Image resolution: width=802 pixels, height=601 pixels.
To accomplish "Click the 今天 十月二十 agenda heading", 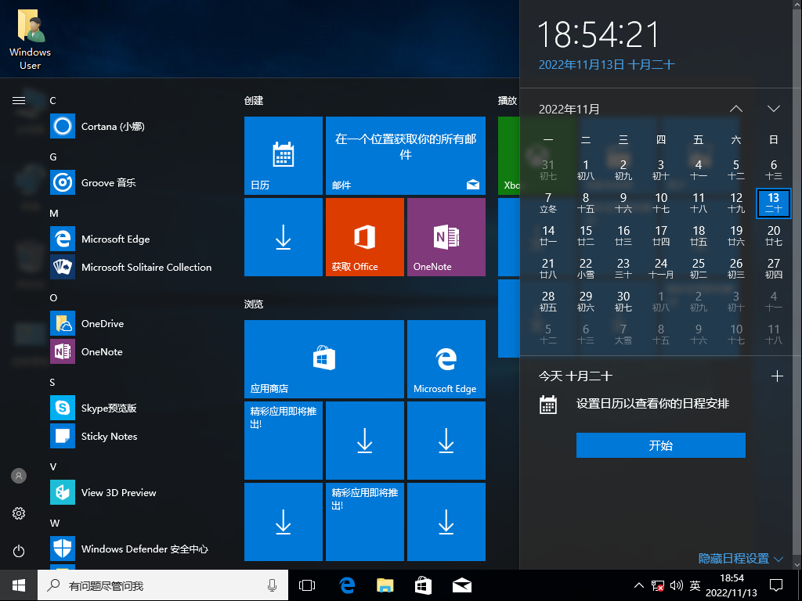I will 576,376.
